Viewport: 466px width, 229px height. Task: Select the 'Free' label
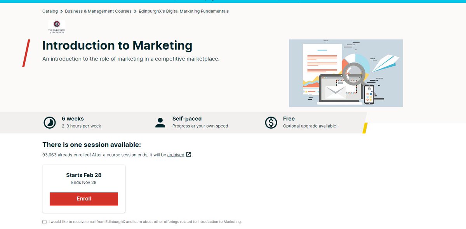point(289,119)
